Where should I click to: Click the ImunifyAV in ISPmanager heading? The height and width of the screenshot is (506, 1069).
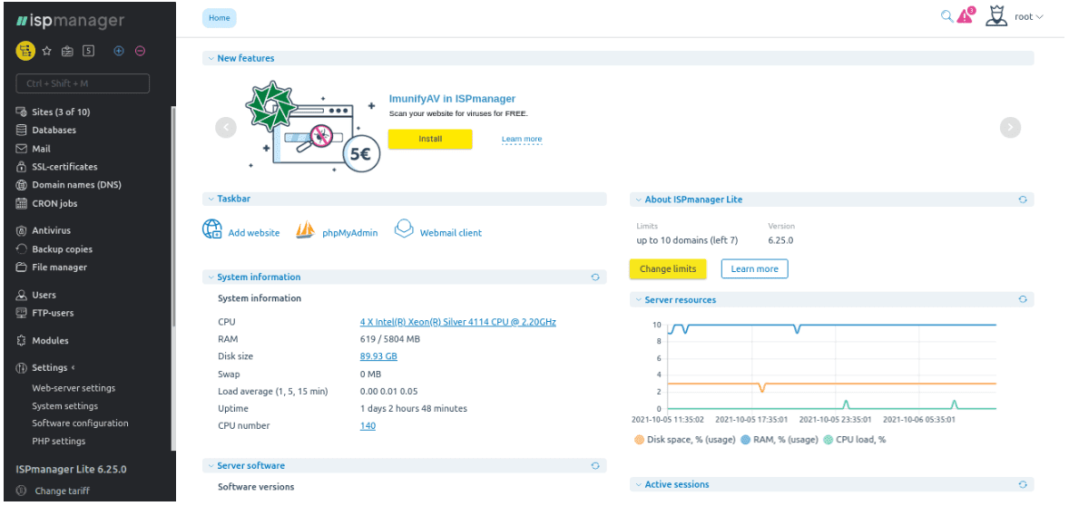click(x=452, y=99)
